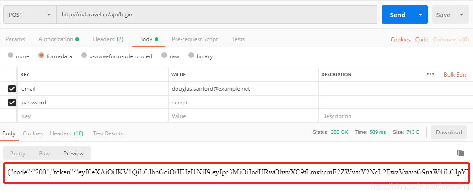Open the request Body tab

pos(148,39)
